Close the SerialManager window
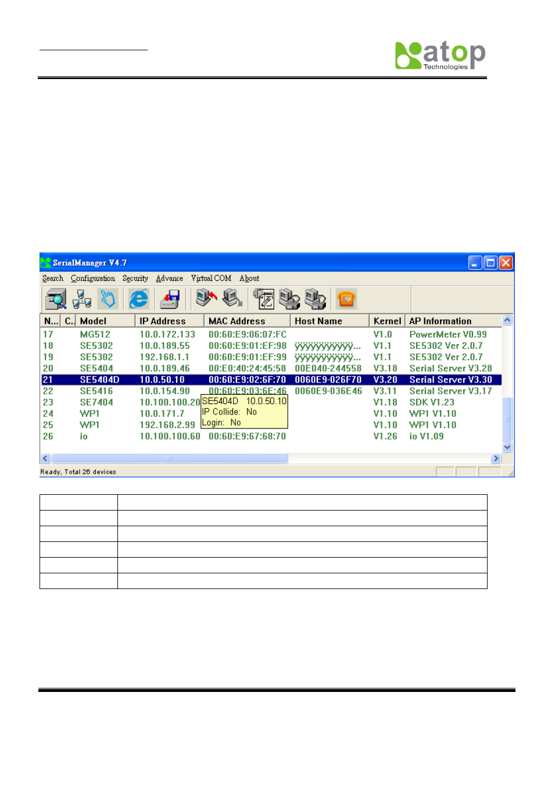The image size is (555, 785). (x=506, y=263)
